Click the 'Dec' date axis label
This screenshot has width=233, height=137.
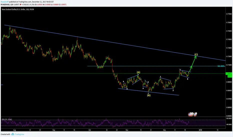pyautogui.click(x=164, y=130)
